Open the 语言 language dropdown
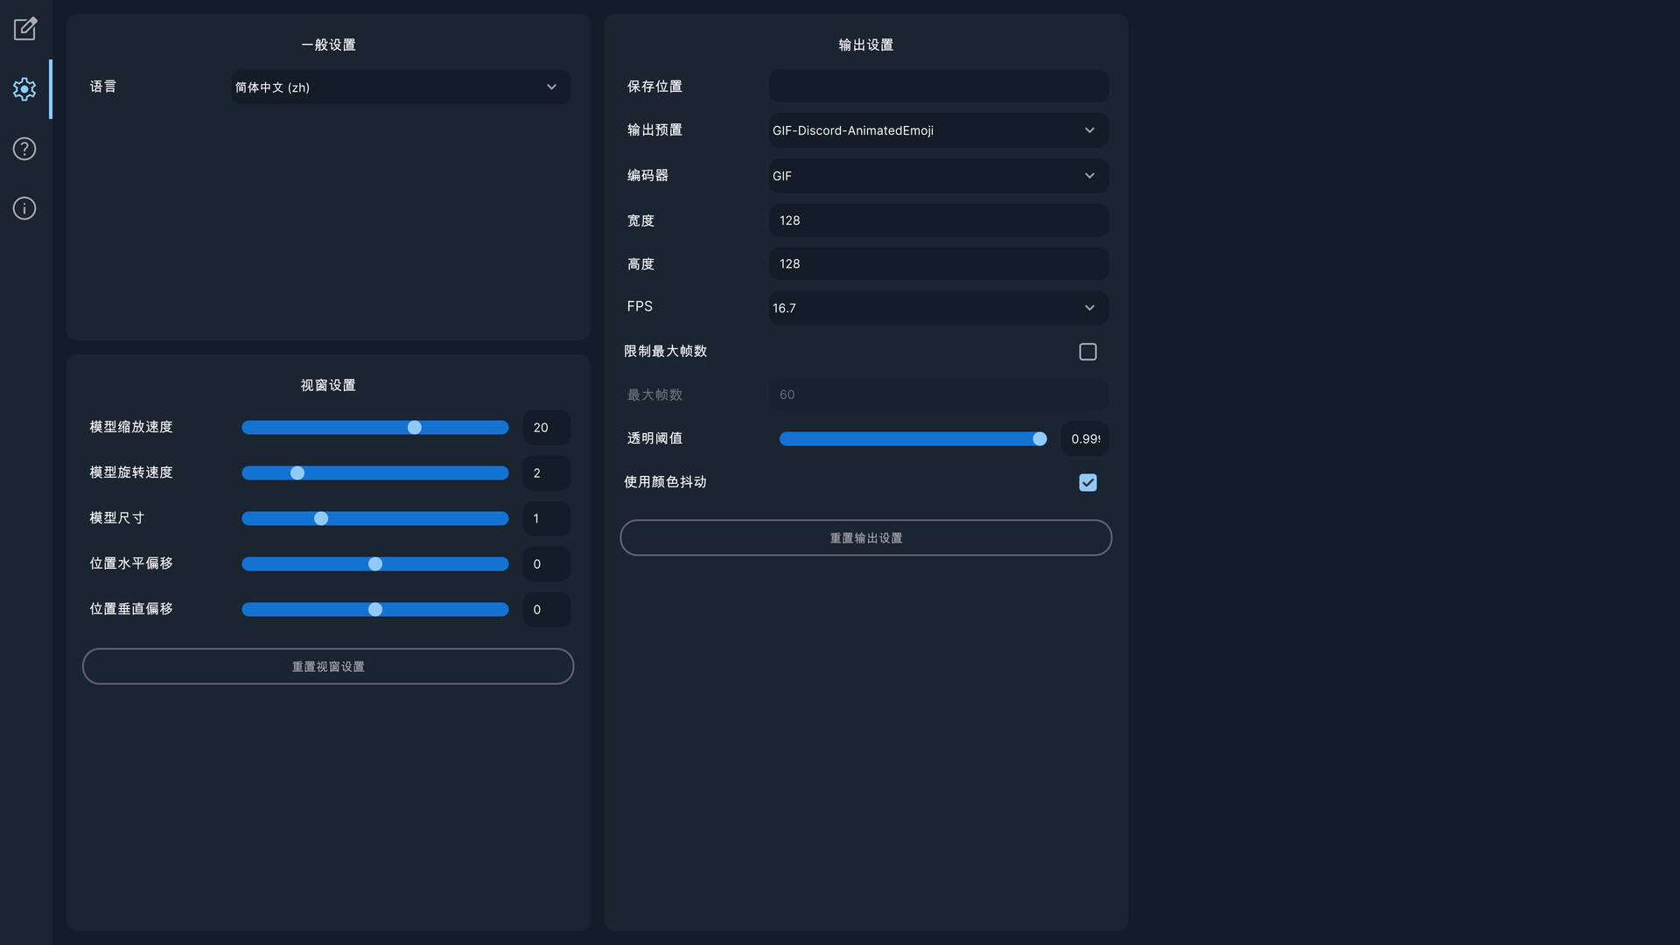1680x945 pixels. coord(400,87)
